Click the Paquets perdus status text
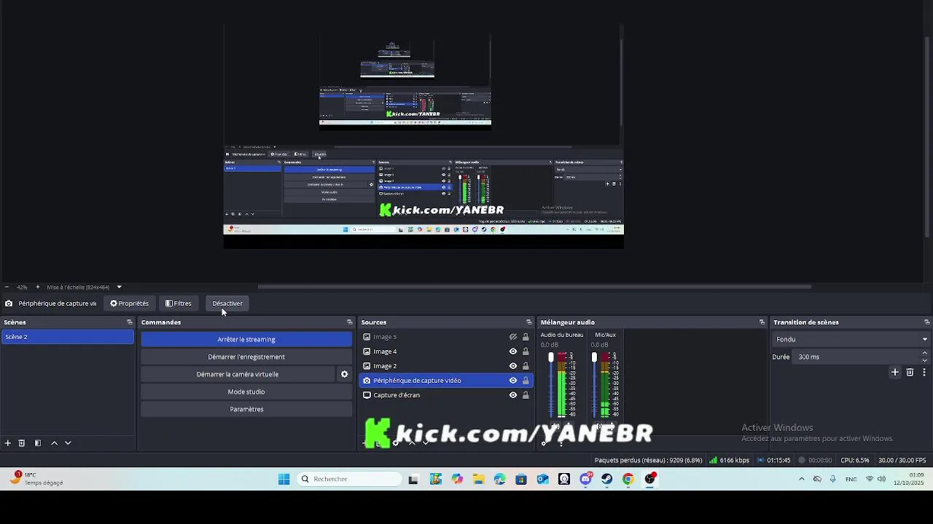Viewport: 933px width, 524px height. tap(648, 460)
